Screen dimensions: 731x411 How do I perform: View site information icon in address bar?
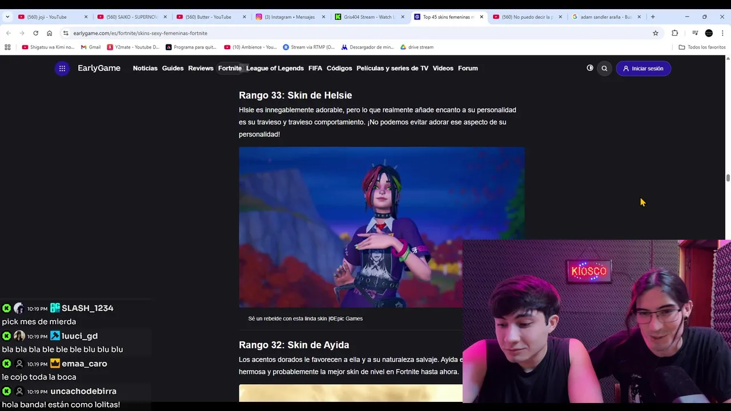[x=66, y=33]
